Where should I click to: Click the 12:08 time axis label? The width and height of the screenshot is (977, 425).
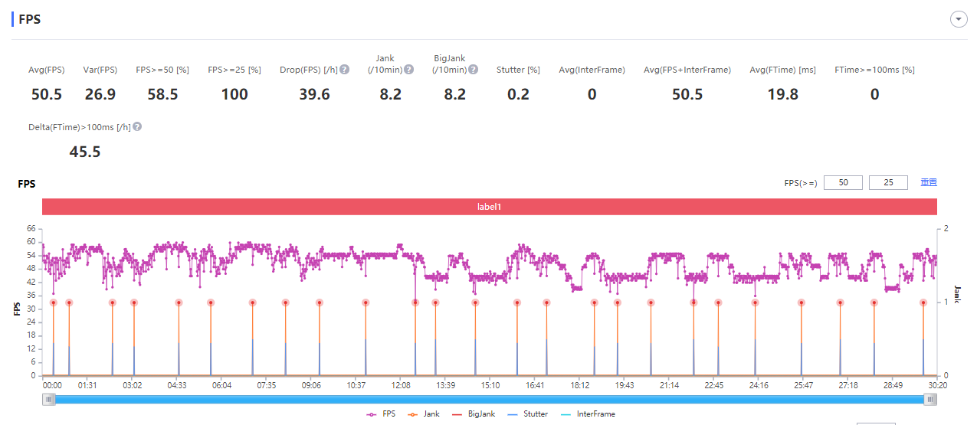[401, 385]
